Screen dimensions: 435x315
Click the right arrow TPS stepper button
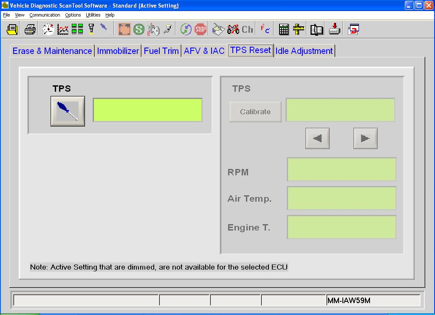point(365,138)
